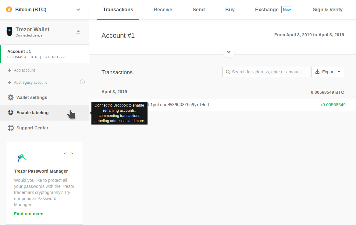Image resolution: width=356 pixels, height=225 pixels.
Task: Click the eject triangle icon beside Trezor Wallet
Action: click(78, 32)
